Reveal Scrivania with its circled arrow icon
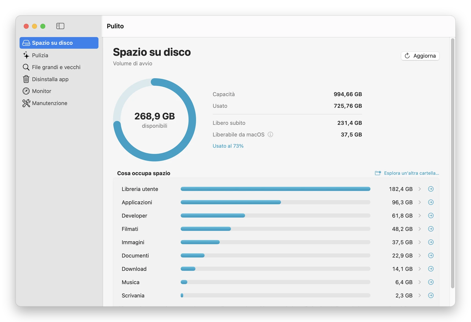The image size is (471, 322). click(x=431, y=296)
